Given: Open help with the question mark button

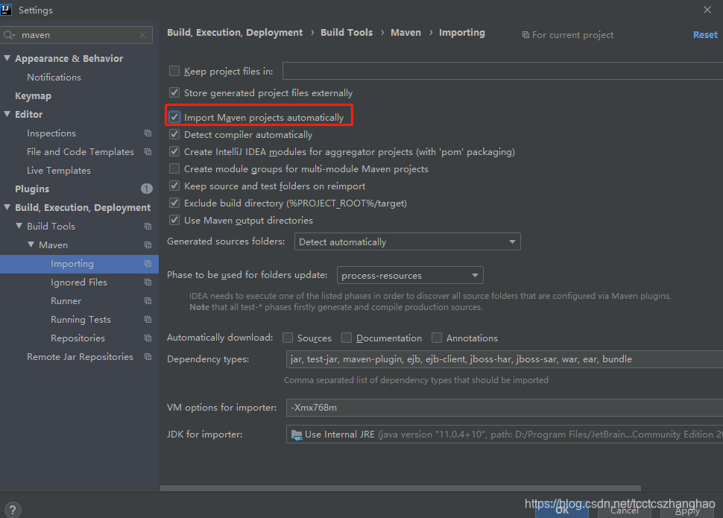Looking at the screenshot, I should point(13,510).
